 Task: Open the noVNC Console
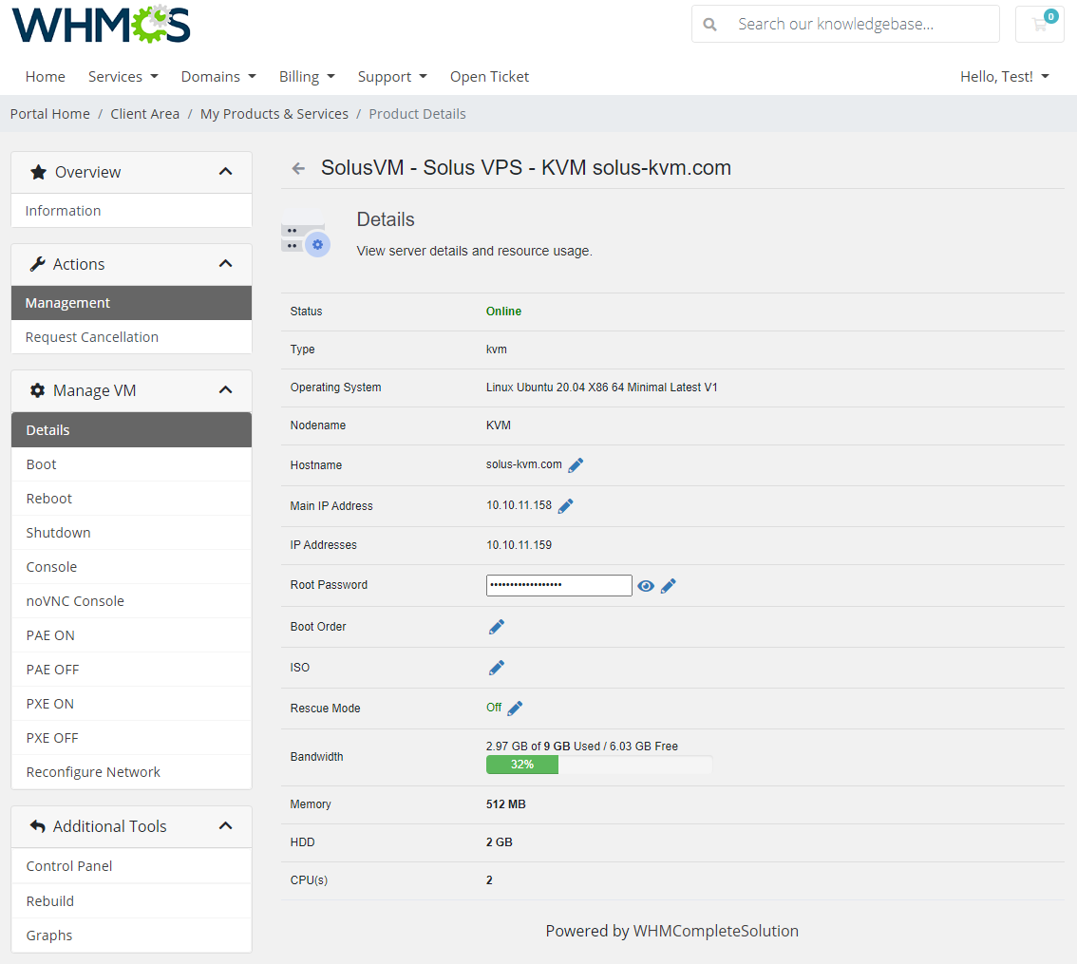click(75, 600)
